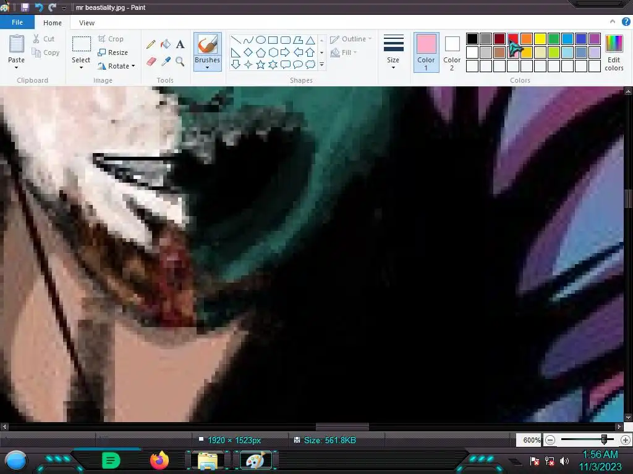This screenshot has height=474, width=633.
Task: Select the Five-point star shape
Action: point(261,64)
